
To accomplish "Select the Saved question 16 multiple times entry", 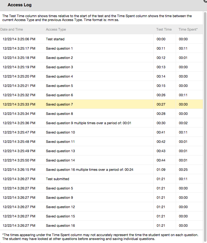I will (x=90, y=169).
